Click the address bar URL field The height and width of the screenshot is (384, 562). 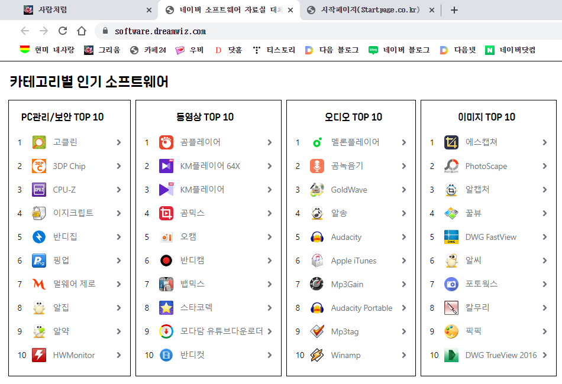pyautogui.click(x=330, y=31)
